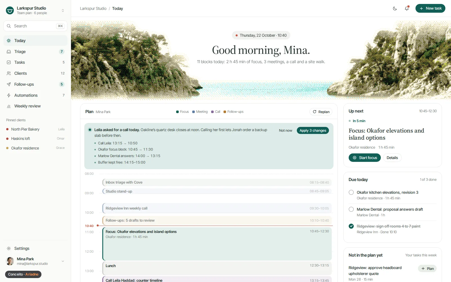Click the Tasks checkbox icon in sidebar
Image resolution: width=451 pixels, height=282 pixels.
pos(9,62)
